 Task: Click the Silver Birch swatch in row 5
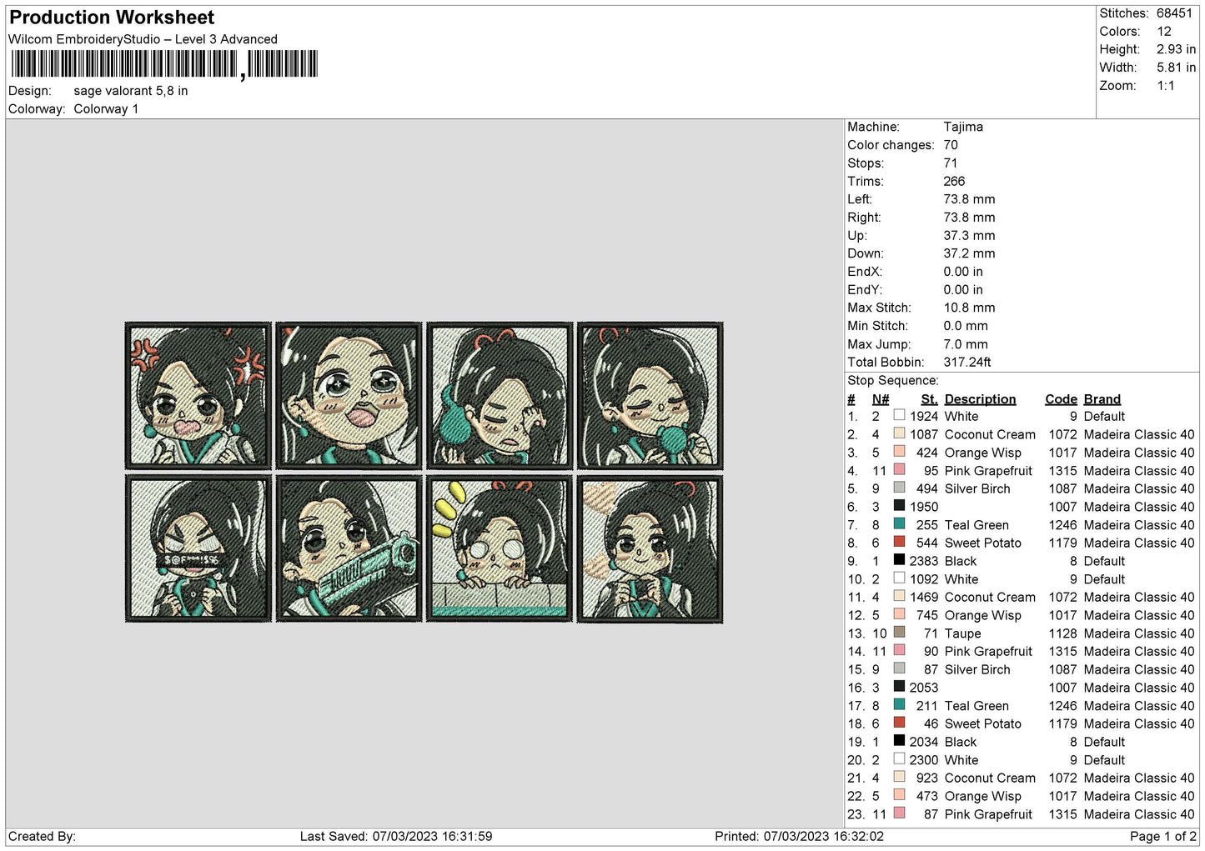click(899, 488)
